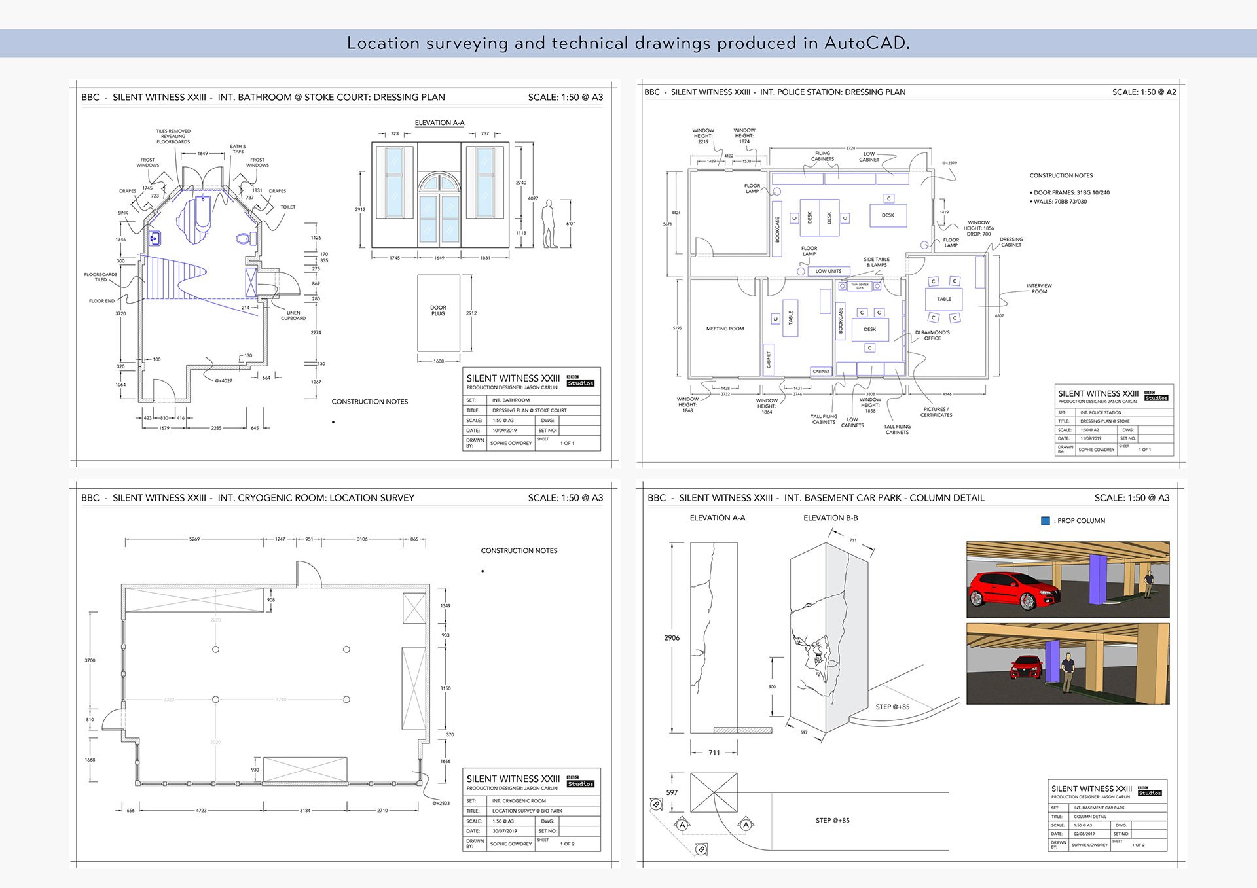Click the 'PICTURES / CERTIFICATES' annotation

tap(936, 412)
